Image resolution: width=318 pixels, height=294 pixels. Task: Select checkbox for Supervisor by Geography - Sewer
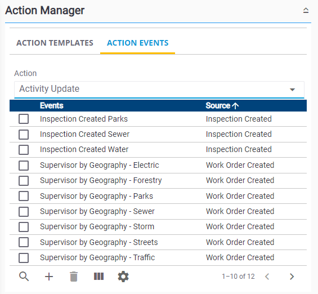click(x=24, y=212)
